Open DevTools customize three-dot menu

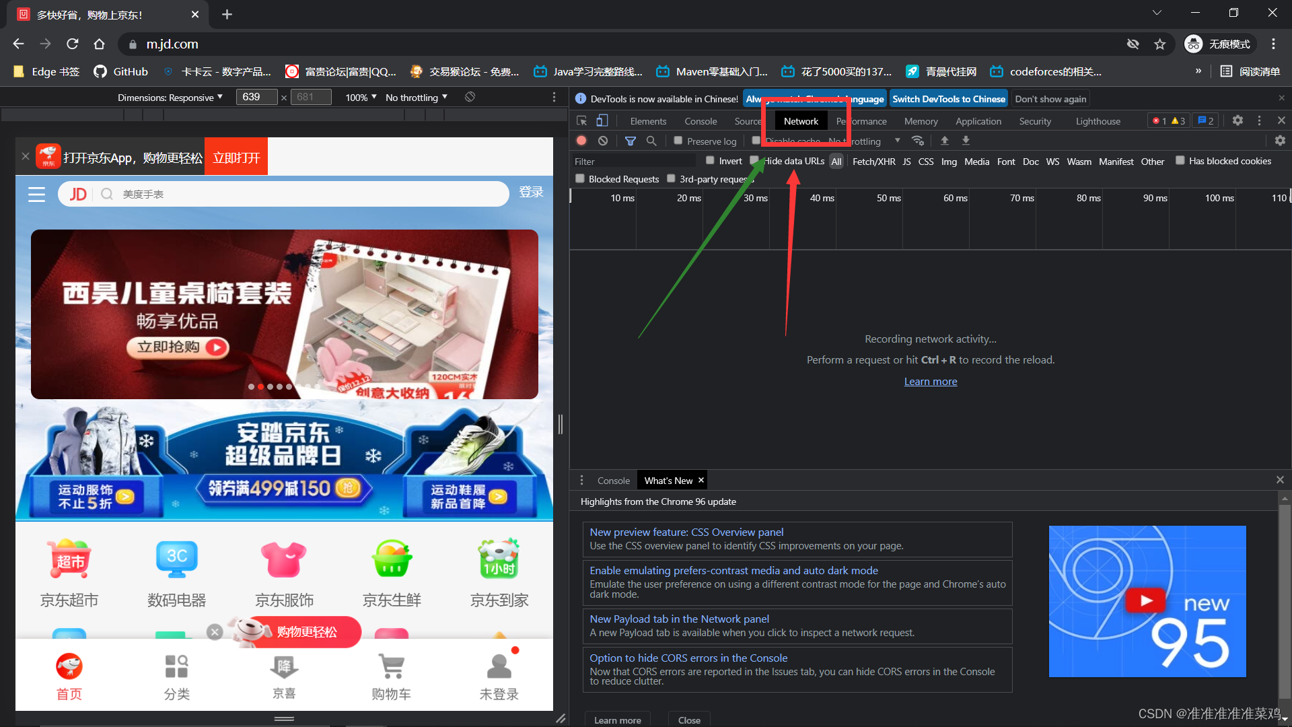click(x=1260, y=120)
